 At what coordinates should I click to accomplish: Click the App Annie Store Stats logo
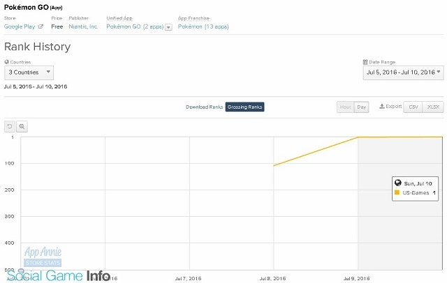(43, 257)
